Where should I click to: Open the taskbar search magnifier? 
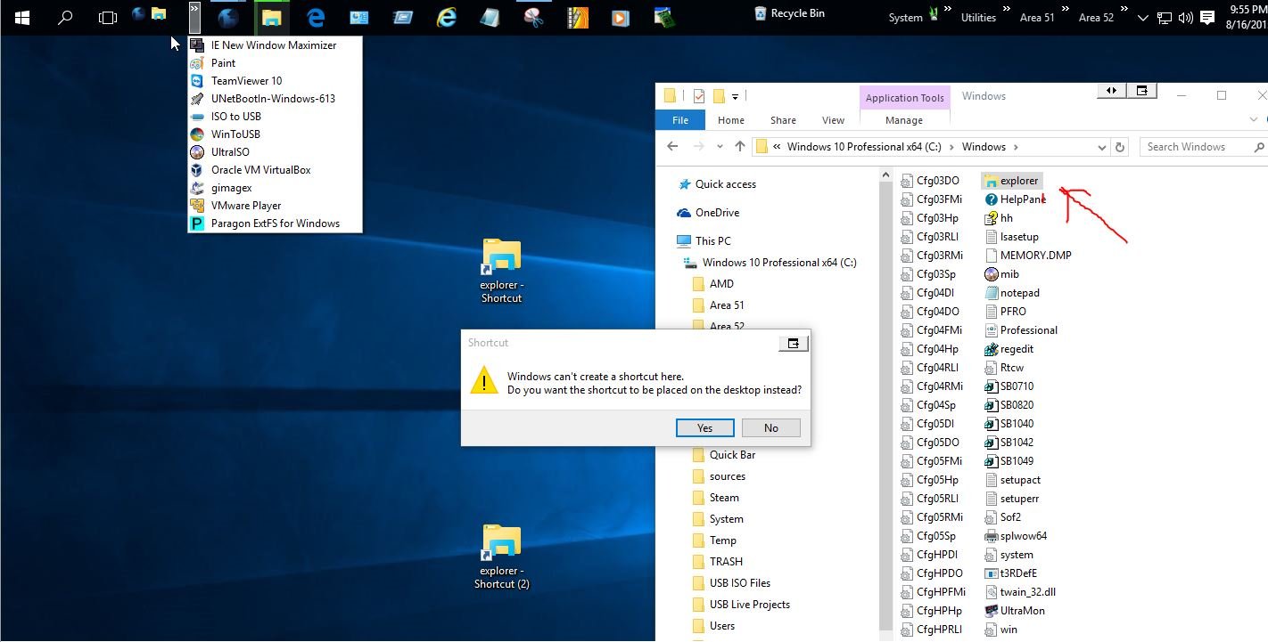click(65, 17)
